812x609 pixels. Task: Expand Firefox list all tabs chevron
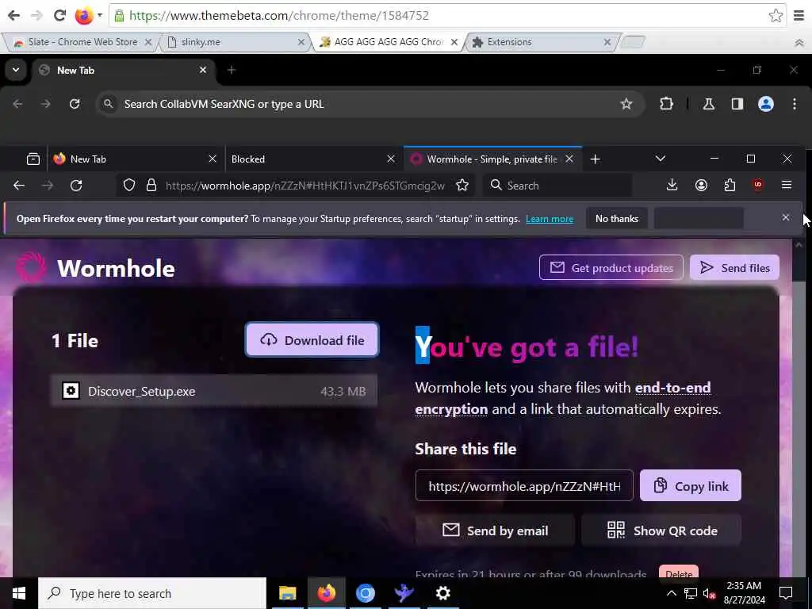point(661,159)
